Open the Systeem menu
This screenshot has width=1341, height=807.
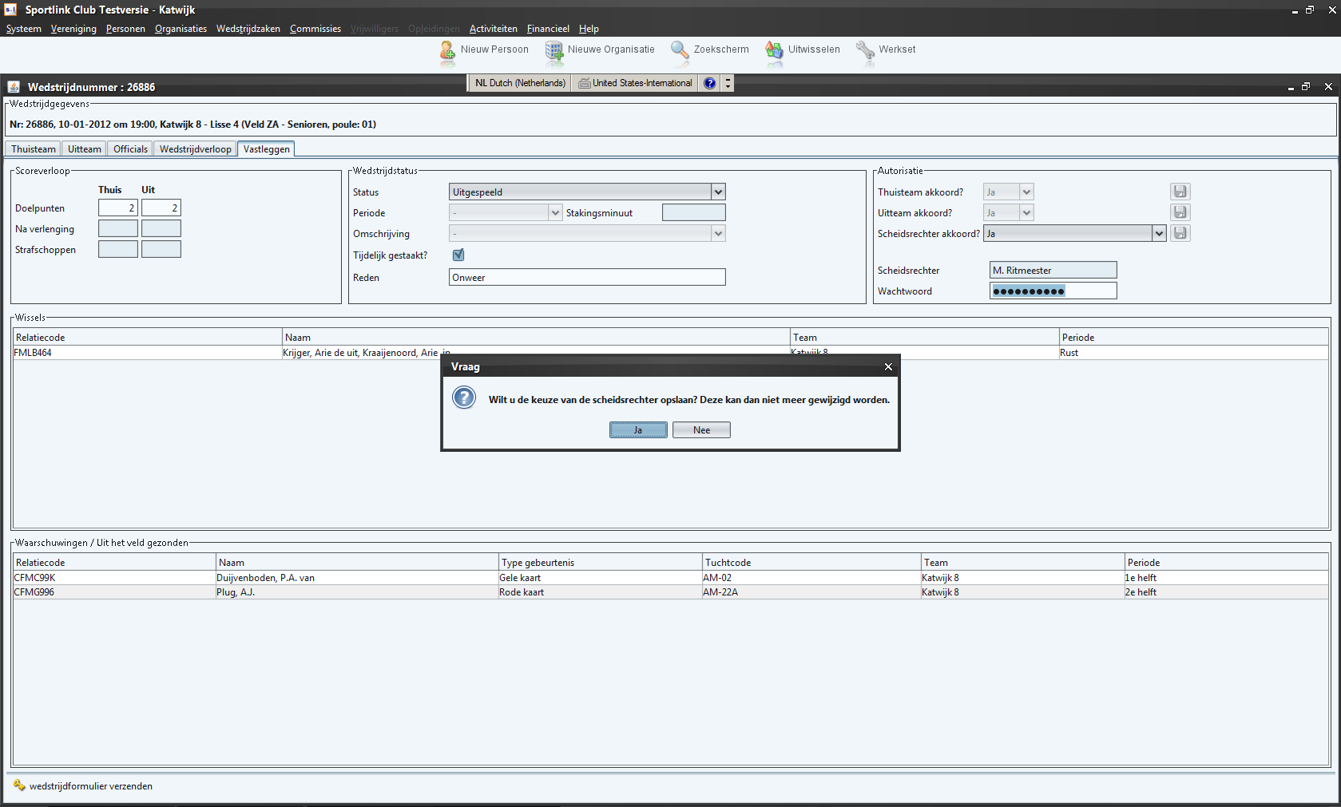click(x=24, y=29)
